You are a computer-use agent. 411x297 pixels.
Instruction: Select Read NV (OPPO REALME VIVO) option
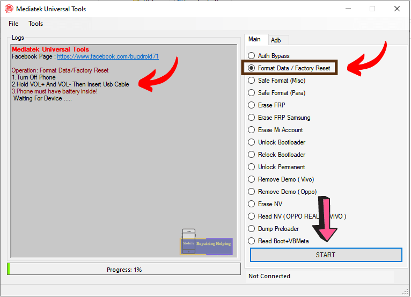click(297, 216)
